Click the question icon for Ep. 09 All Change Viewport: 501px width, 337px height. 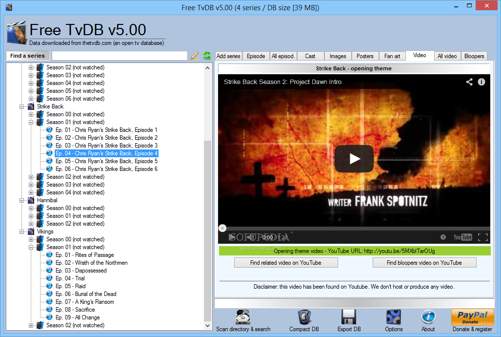(49, 317)
